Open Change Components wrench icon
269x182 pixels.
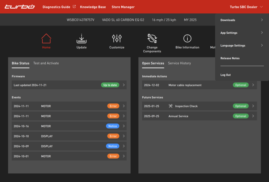152,39
